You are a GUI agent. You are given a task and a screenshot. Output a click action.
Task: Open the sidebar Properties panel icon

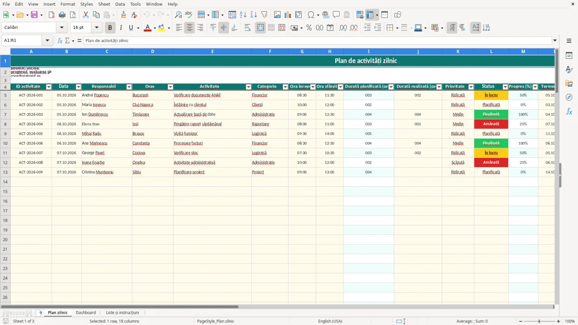point(569,56)
